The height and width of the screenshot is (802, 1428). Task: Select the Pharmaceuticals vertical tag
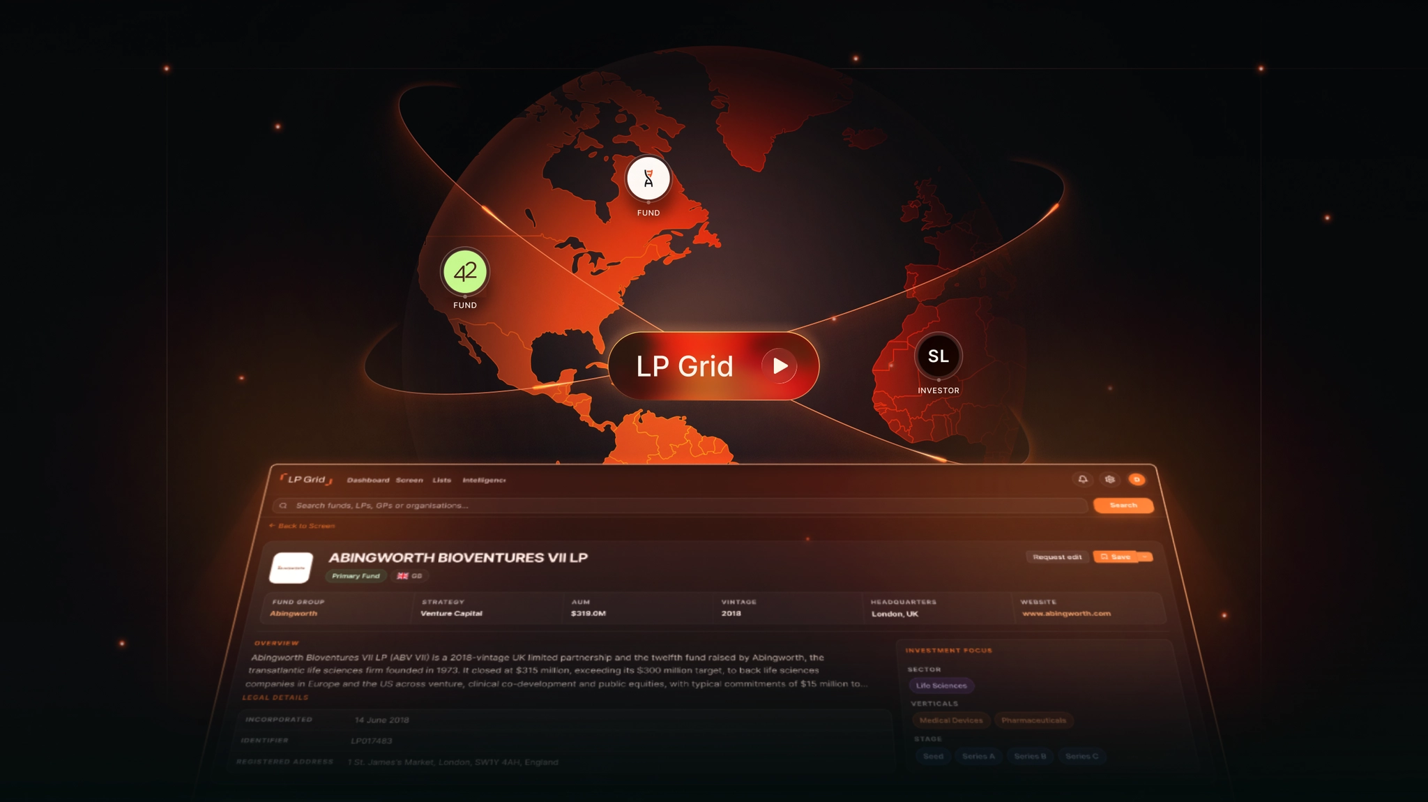pyautogui.click(x=1034, y=720)
